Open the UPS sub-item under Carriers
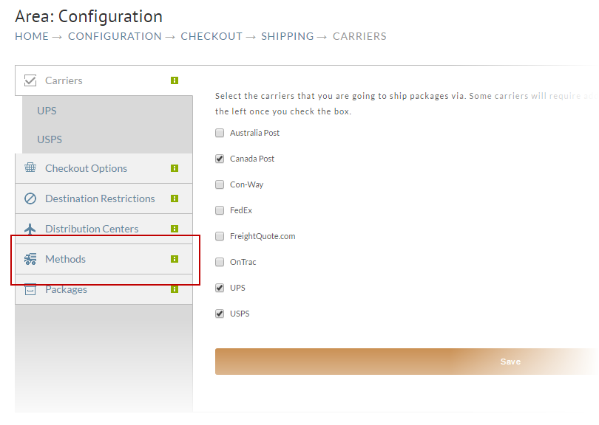 point(107,111)
